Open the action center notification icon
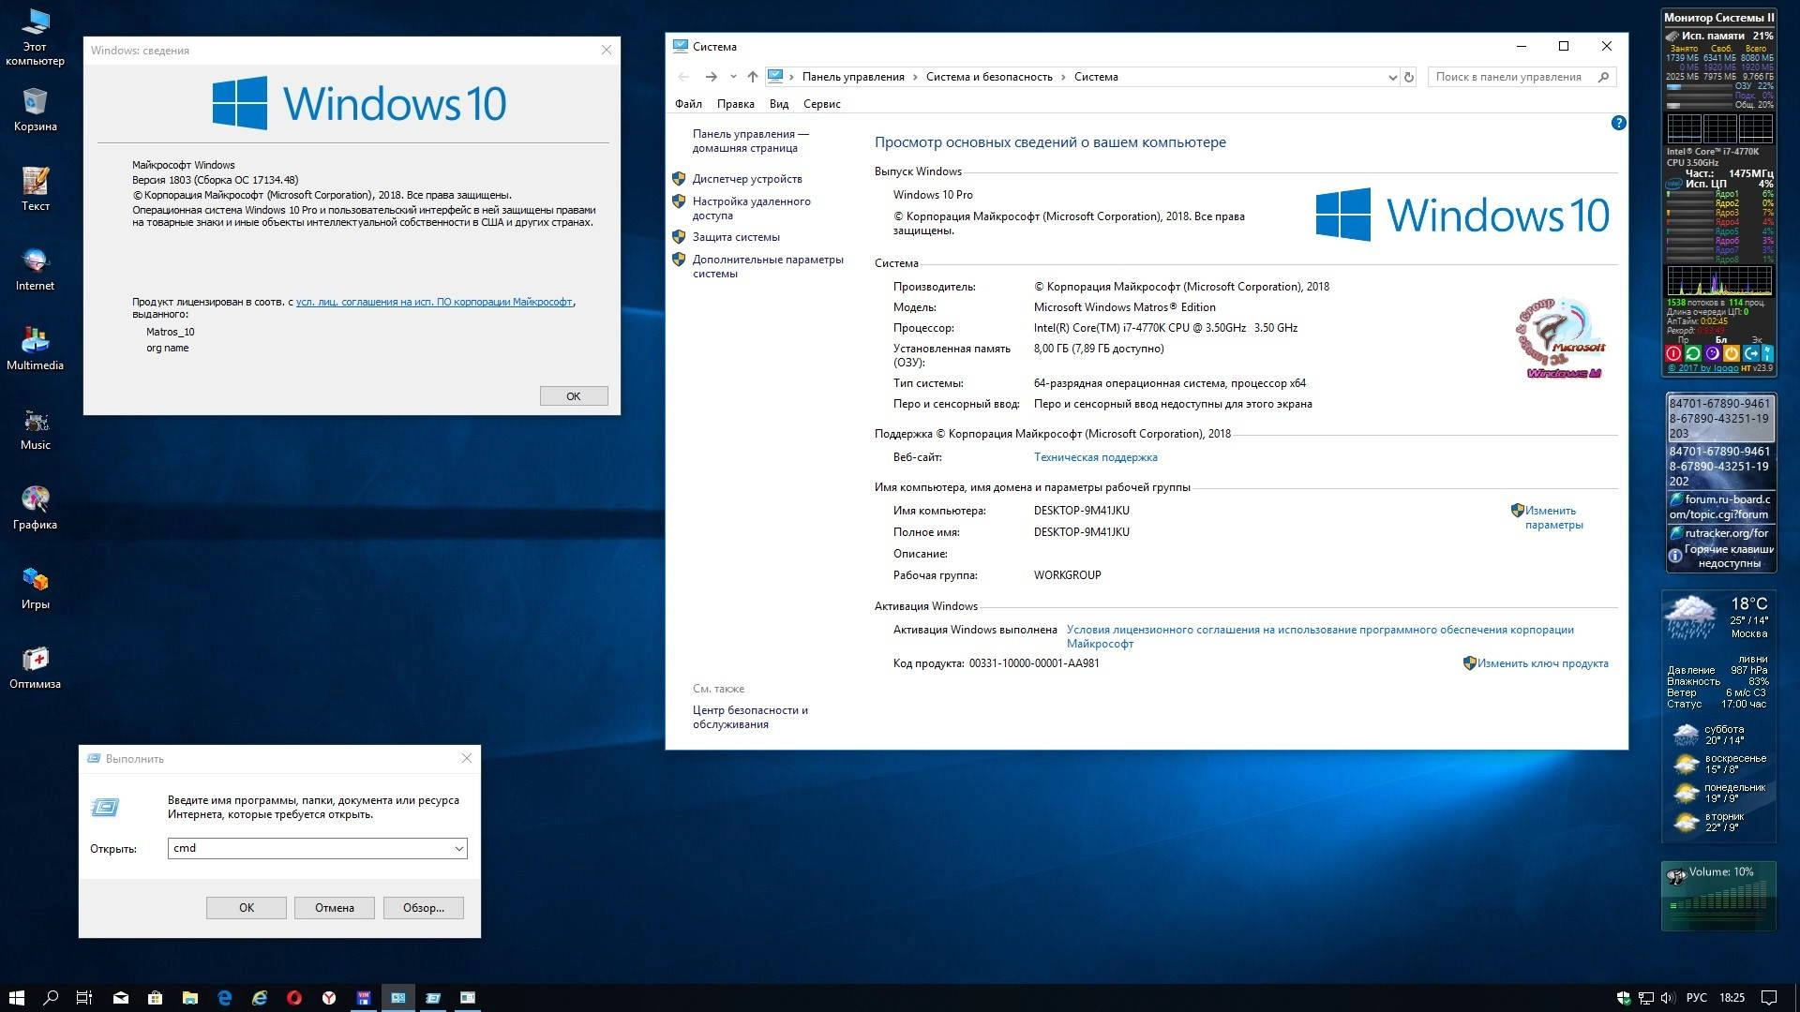1800x1012 pixels. click(x=1768, y=998)
